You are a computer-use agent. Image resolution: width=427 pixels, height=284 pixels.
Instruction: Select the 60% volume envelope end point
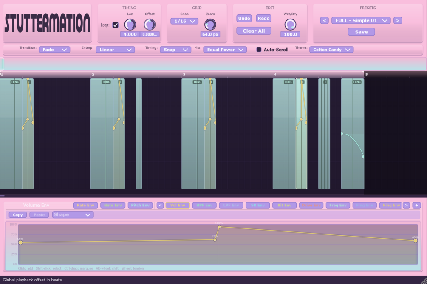pos(415,241)
